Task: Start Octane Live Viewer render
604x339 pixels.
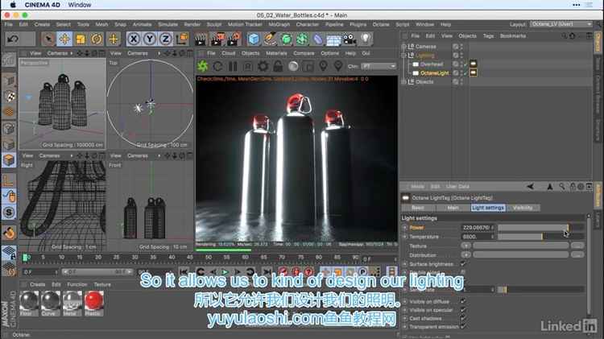Action: tap(203, 66)
